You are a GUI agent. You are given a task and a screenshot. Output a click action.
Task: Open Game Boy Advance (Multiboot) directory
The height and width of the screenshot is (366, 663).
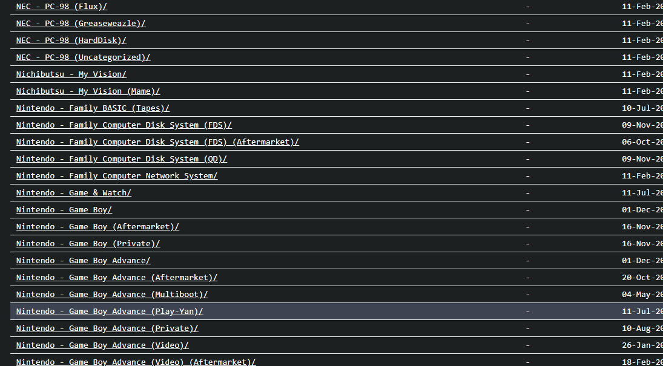(x=112, y=294)
